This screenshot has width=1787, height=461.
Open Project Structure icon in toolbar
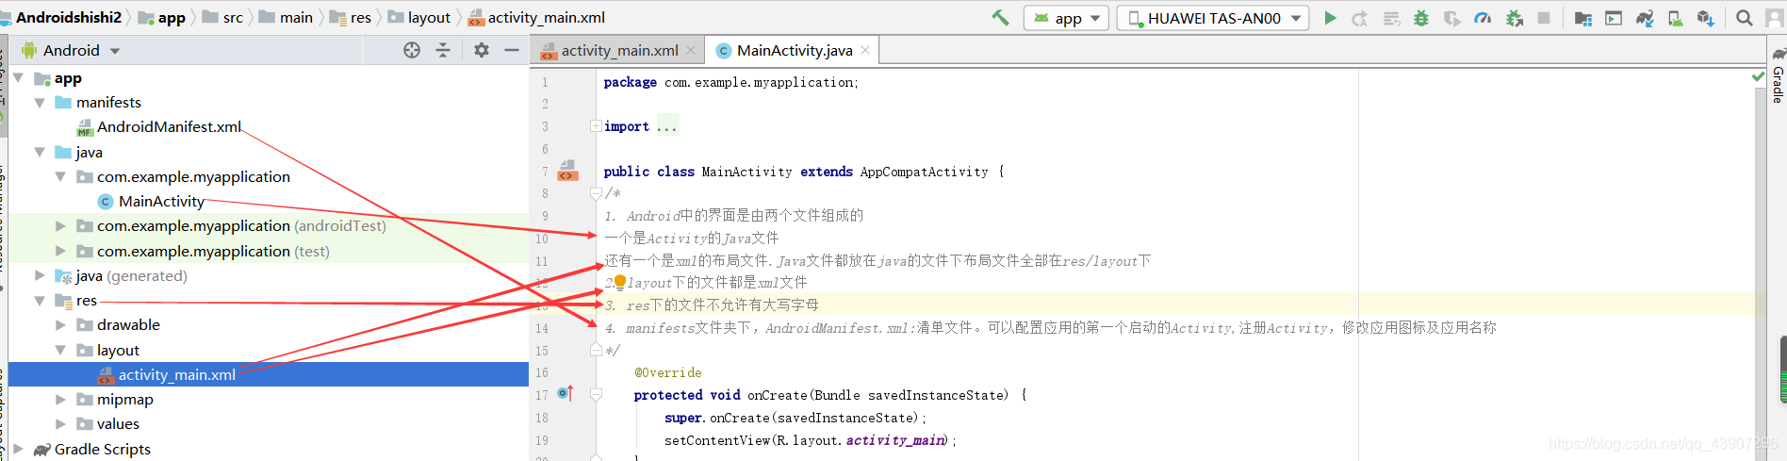tap(1583, 18)
